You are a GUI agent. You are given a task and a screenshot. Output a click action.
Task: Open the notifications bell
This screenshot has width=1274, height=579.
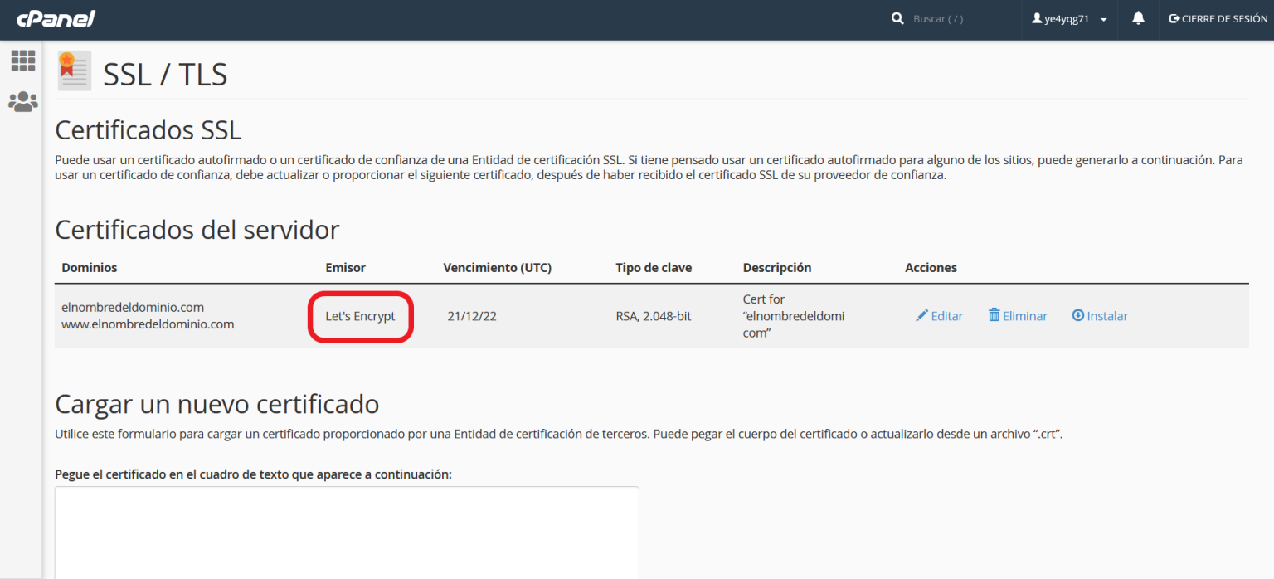(x=1138, y=18)
